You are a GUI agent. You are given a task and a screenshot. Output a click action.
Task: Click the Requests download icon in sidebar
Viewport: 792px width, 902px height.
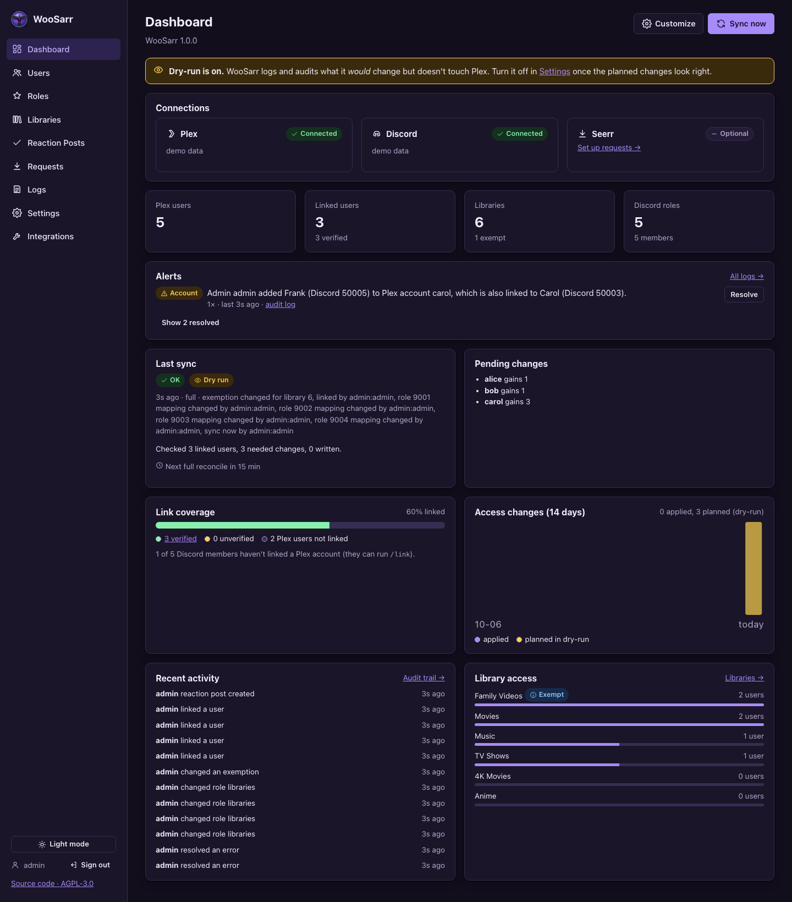tap(17, 166)
